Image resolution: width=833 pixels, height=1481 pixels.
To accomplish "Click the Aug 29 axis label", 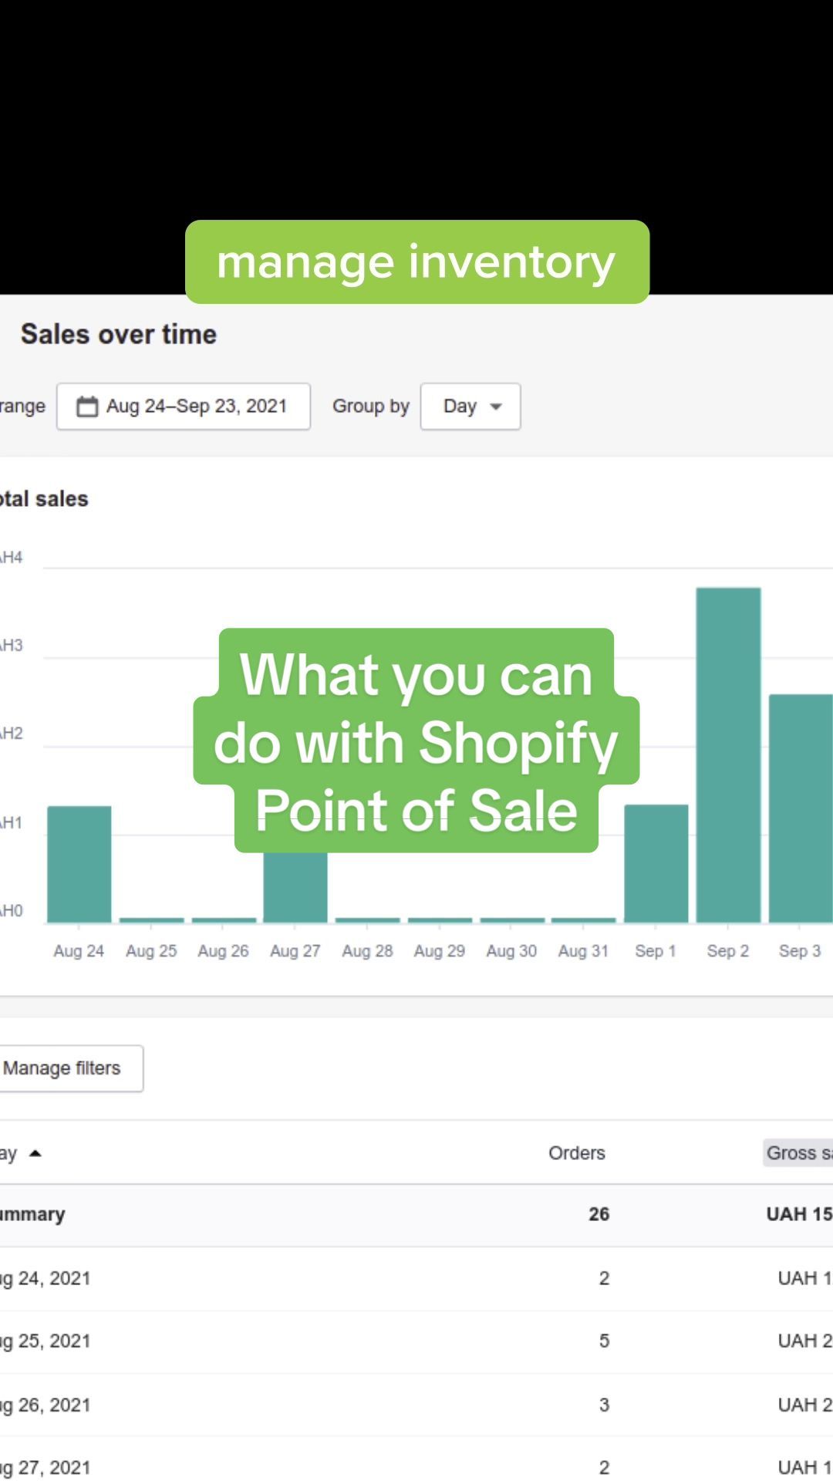I will 440,951.
